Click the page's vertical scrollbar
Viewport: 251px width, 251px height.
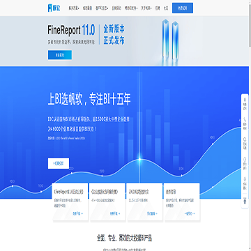point(250,23)
